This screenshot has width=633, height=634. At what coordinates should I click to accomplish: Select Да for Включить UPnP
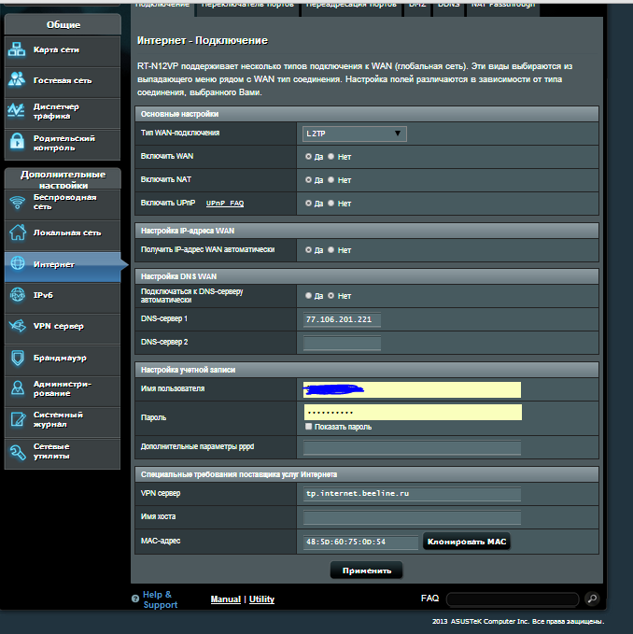tap(308, 204)
